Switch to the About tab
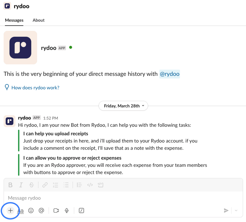Screen dimensions: 246x222 coord(39,20)
